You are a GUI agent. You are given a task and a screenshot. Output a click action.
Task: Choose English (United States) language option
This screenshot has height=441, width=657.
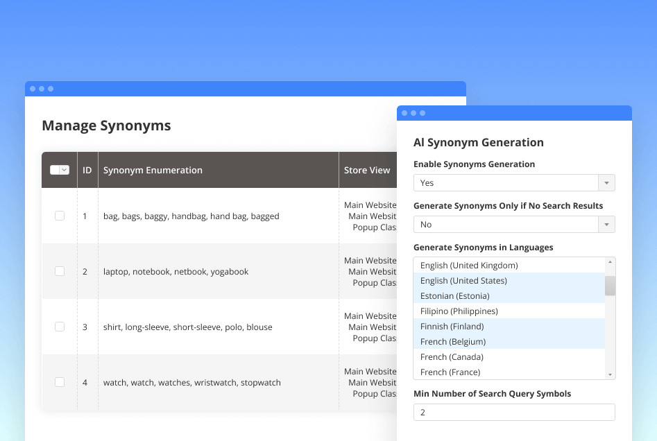pos(463,281)
